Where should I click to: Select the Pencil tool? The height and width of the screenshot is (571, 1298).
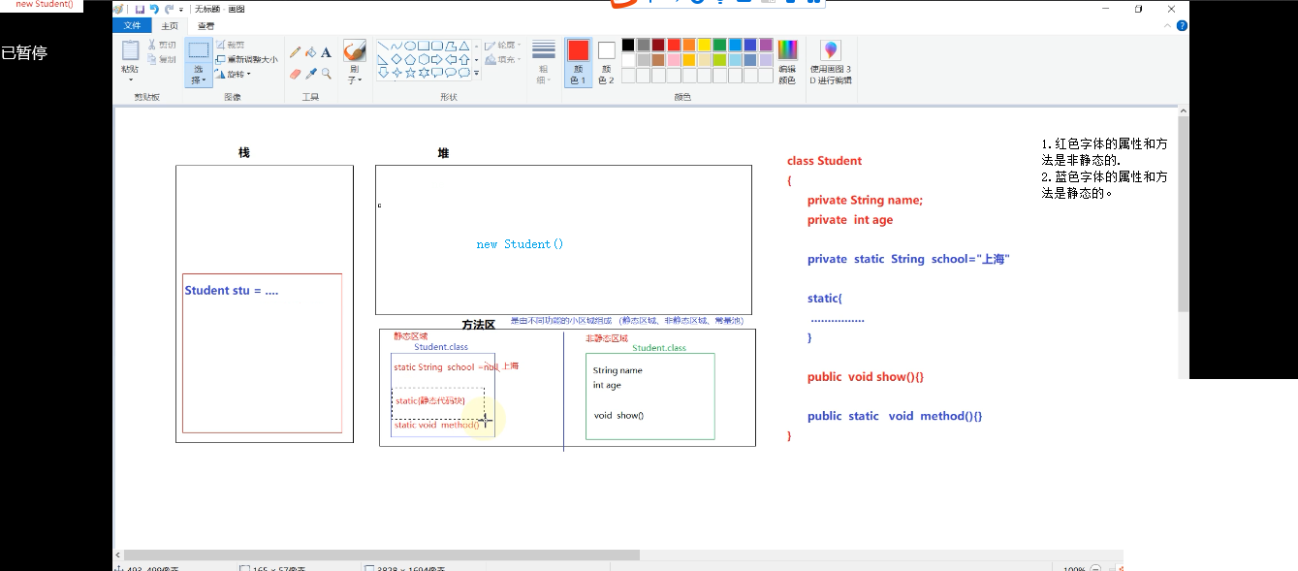pyautogui.click(x=296, y=52)
